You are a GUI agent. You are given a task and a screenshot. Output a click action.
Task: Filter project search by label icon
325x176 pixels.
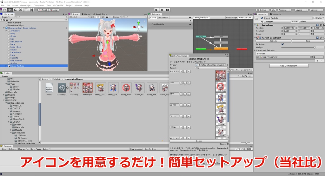pyautogui.click(x=246, y=76)
